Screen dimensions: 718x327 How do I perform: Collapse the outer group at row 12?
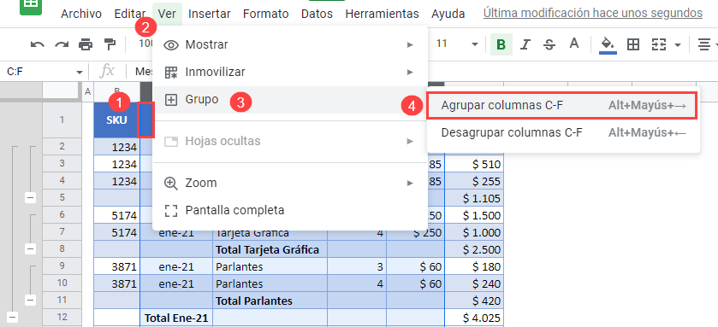tap(12, 317)
